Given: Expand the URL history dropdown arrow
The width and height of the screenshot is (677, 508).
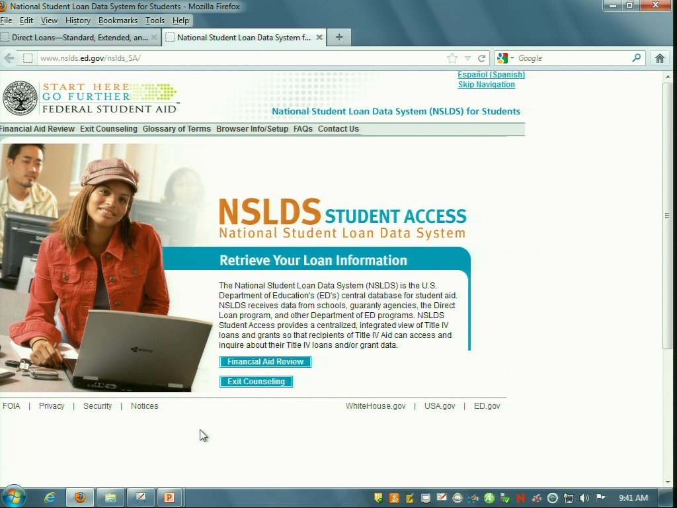Looking at the screenshot, I should pyautogui.click(x=467, y=58).
